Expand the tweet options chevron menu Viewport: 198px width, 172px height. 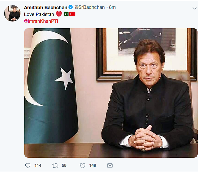[195, 8]
